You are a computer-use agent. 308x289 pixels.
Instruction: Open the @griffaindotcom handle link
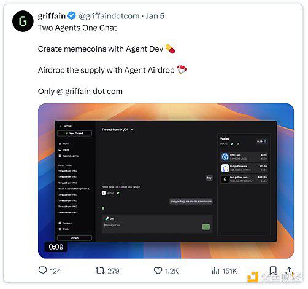[109, 16]
